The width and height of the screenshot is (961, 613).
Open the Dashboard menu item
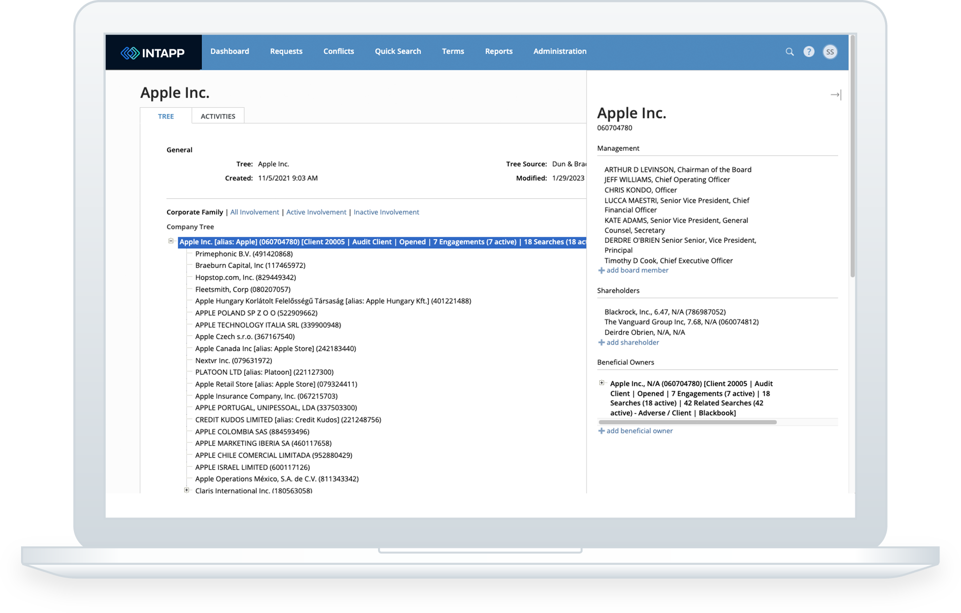point(230,51)
